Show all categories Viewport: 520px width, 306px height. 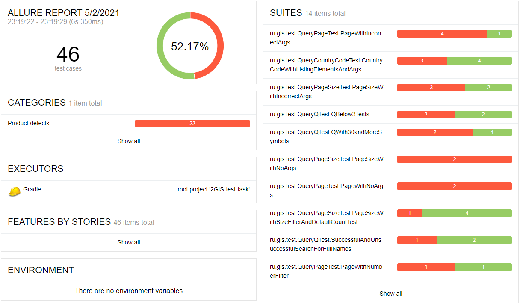129,141
